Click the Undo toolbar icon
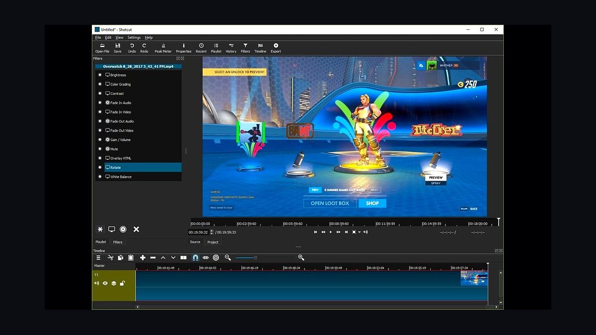This screenshot has height=335, width=596. pyautogui.click(x=132, y=48)
